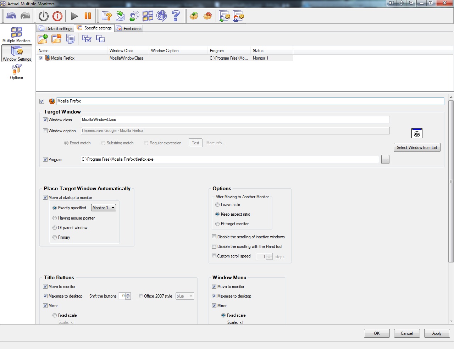This screenshot has width=454, height=349.
Task: Click the check all windows icon
Action: (x=87, y=39)
